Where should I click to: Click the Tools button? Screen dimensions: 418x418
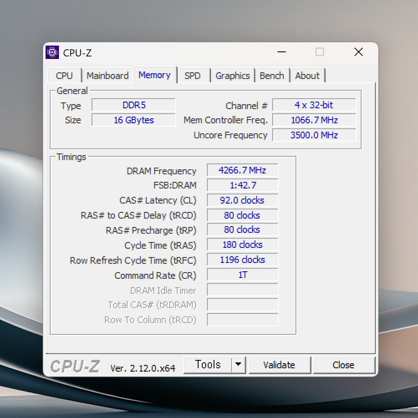tap(208, 364)
